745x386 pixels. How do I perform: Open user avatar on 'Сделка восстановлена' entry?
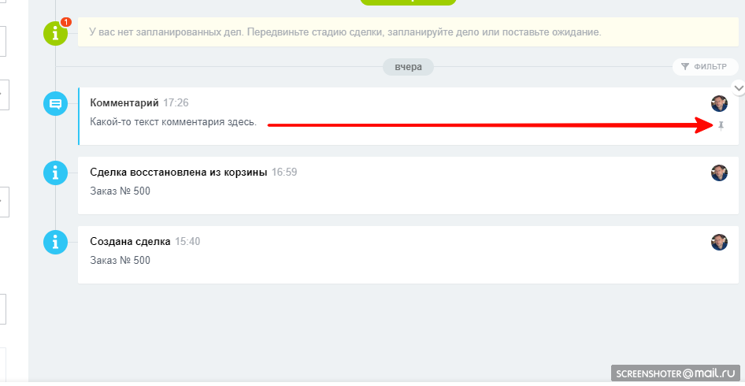(719, 173)
